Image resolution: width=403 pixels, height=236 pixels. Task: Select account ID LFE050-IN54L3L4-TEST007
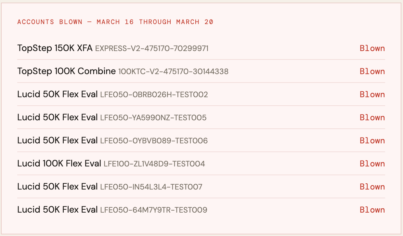click(151, 187)
